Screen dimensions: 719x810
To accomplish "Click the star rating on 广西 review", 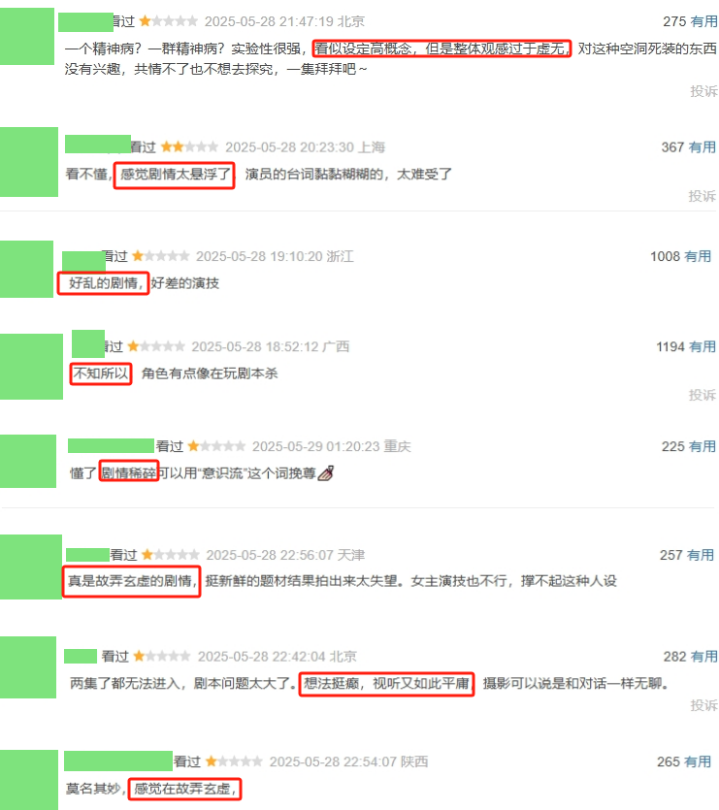I will point(155,346).
